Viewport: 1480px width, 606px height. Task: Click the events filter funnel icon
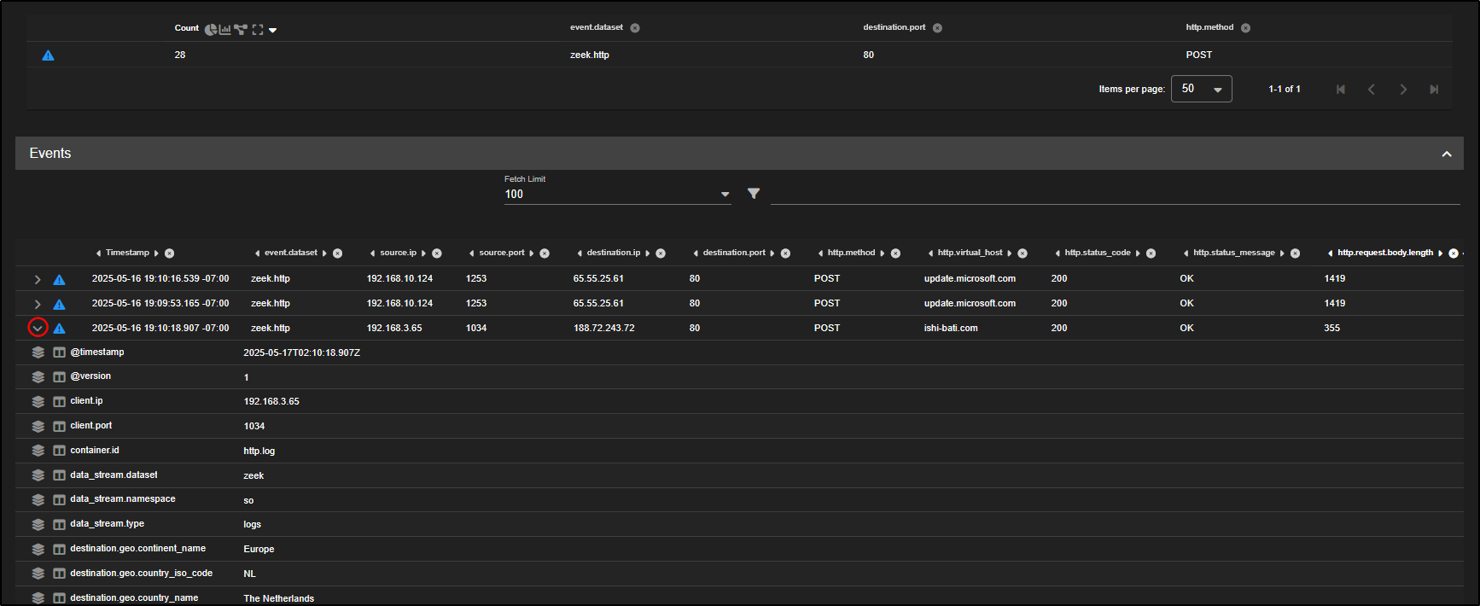pyautogui.click(x=754, y=194)
